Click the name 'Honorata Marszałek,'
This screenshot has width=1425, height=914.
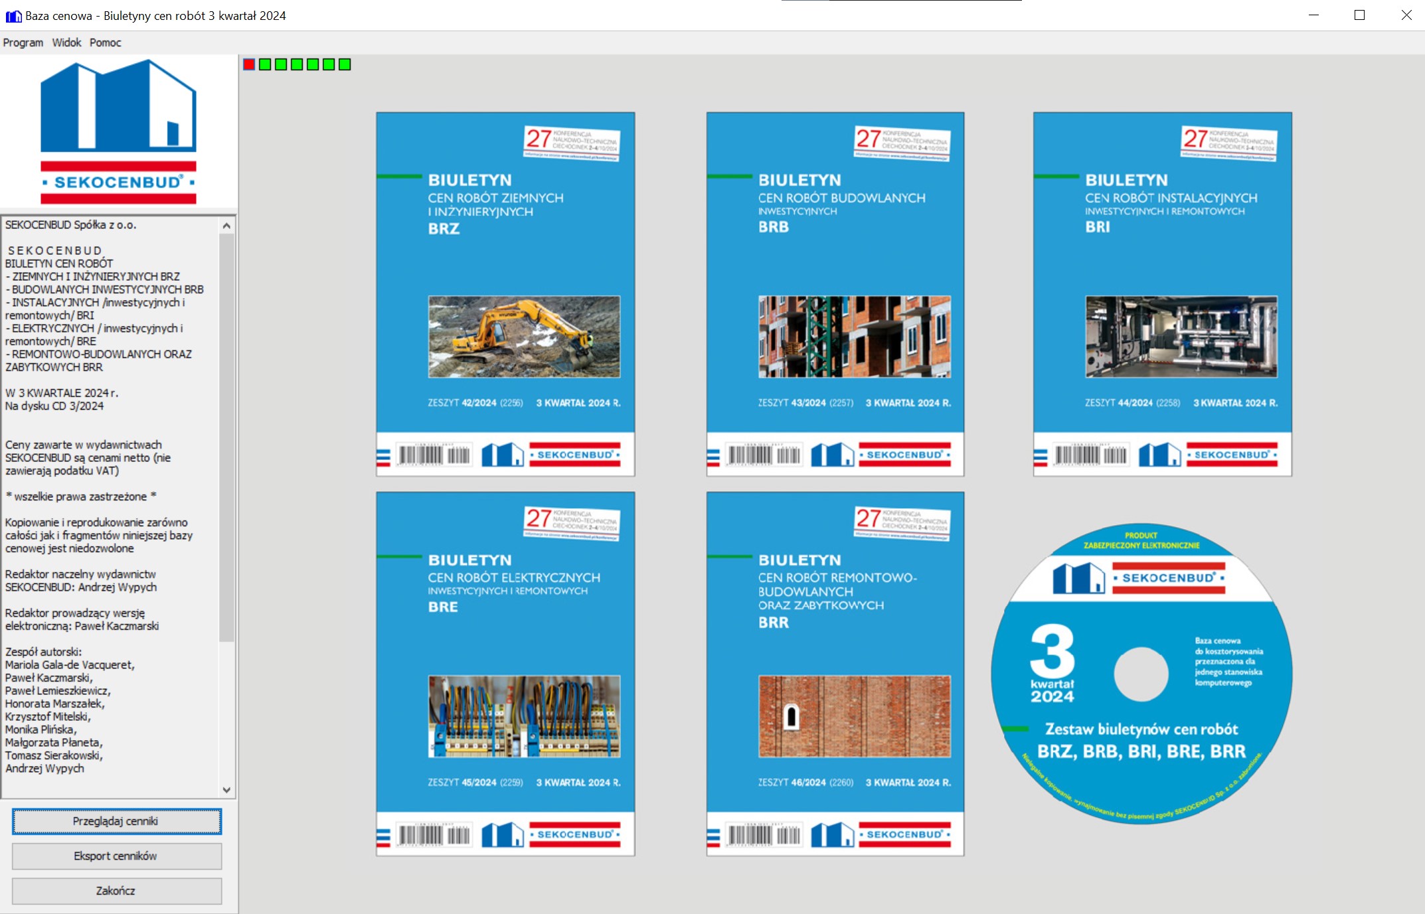click(x=55, y=704)
